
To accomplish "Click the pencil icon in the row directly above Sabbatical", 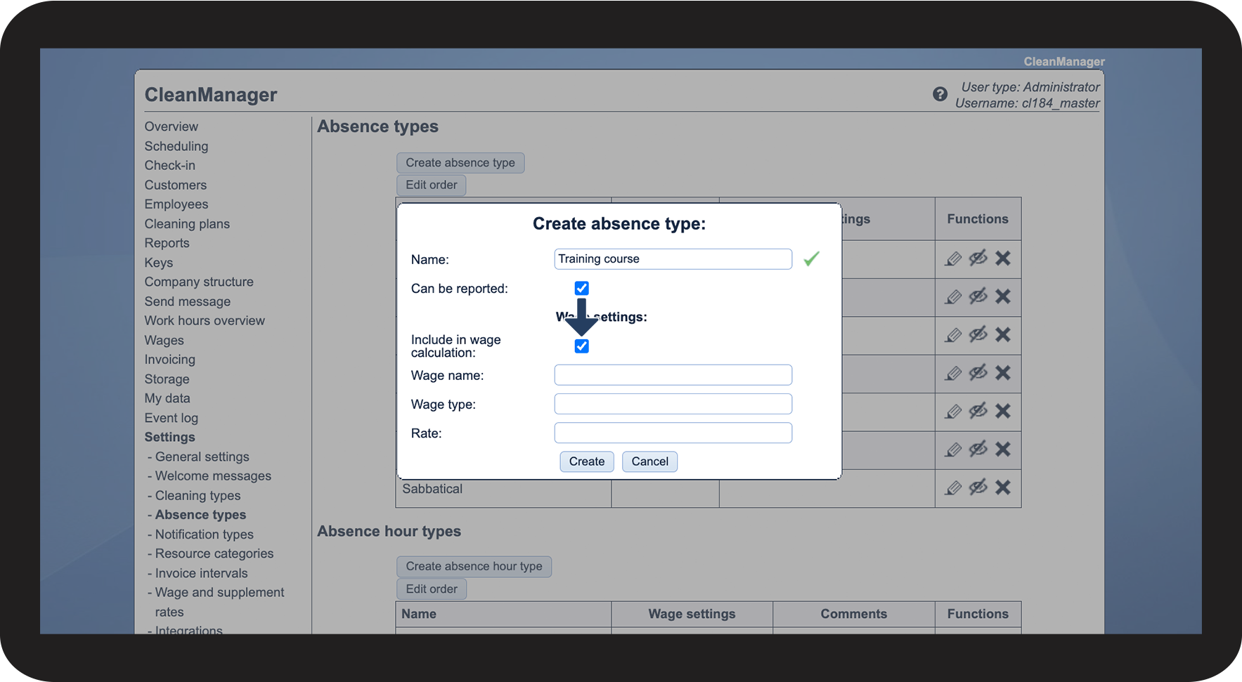I will tap(953, 450).
